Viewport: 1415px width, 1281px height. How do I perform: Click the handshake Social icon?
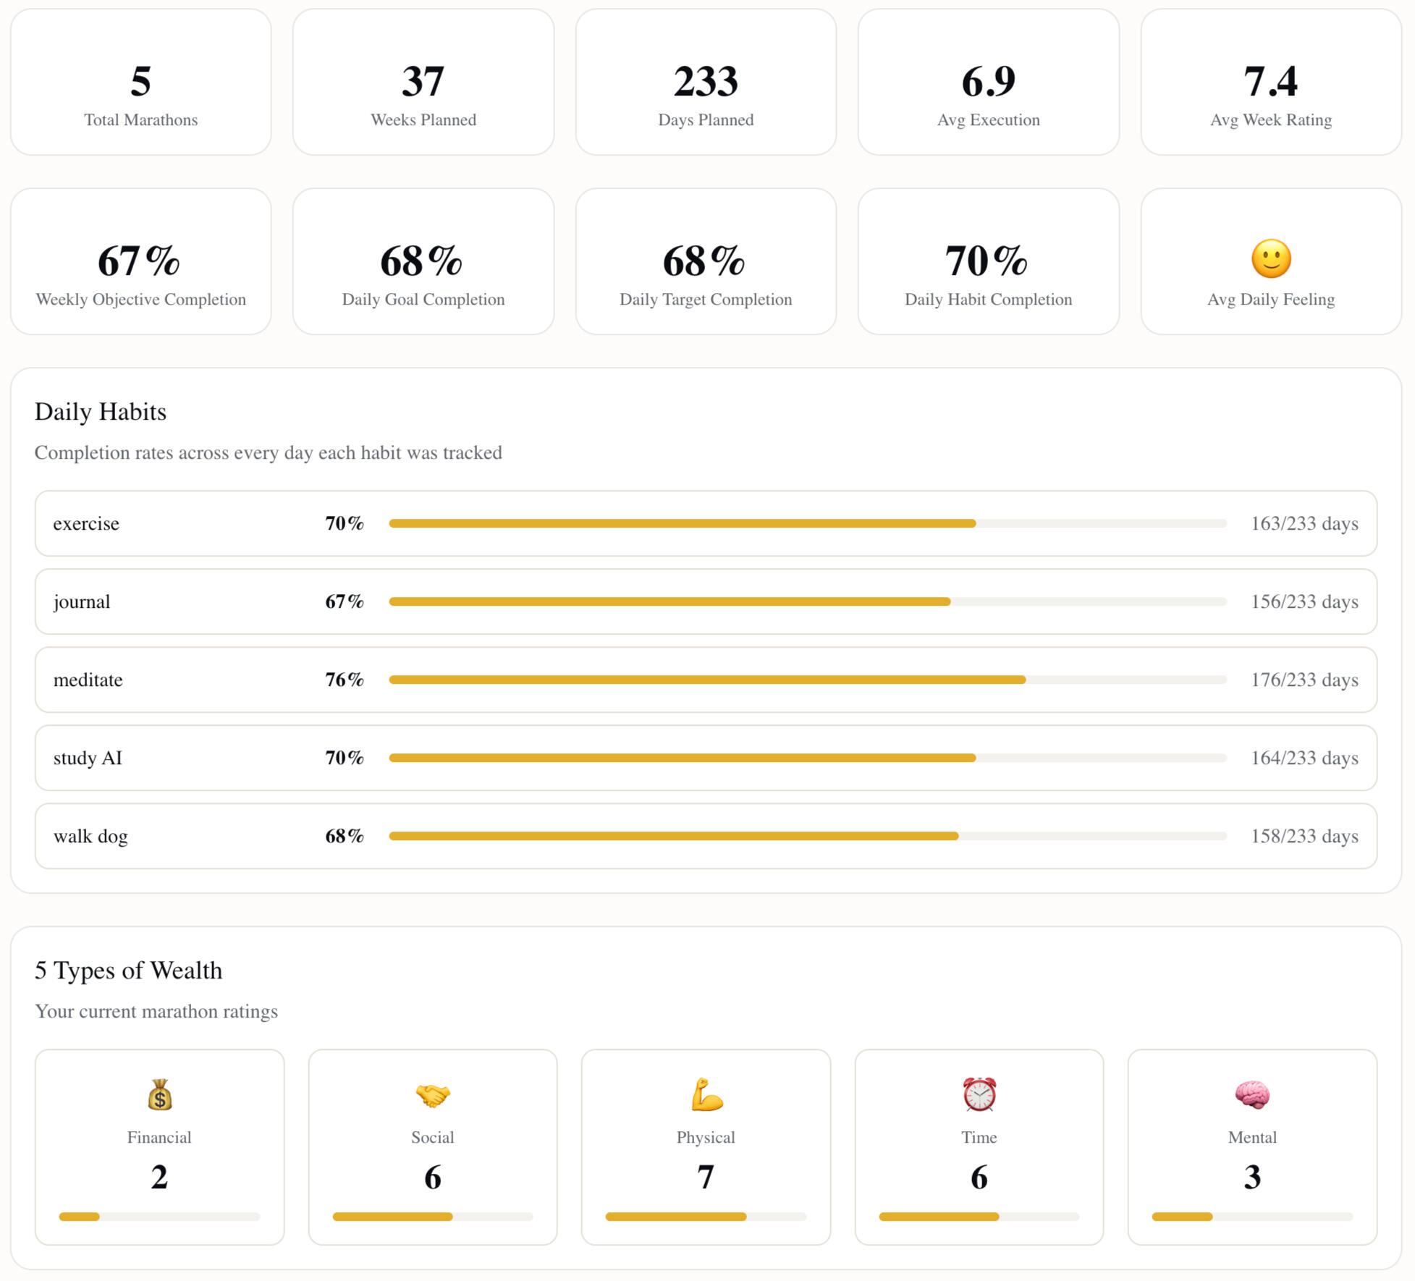432,1095
